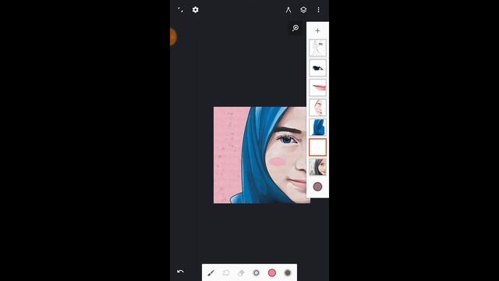Undo the last stroke
This screenshot has width=499, height=281.
click(180, 272)
